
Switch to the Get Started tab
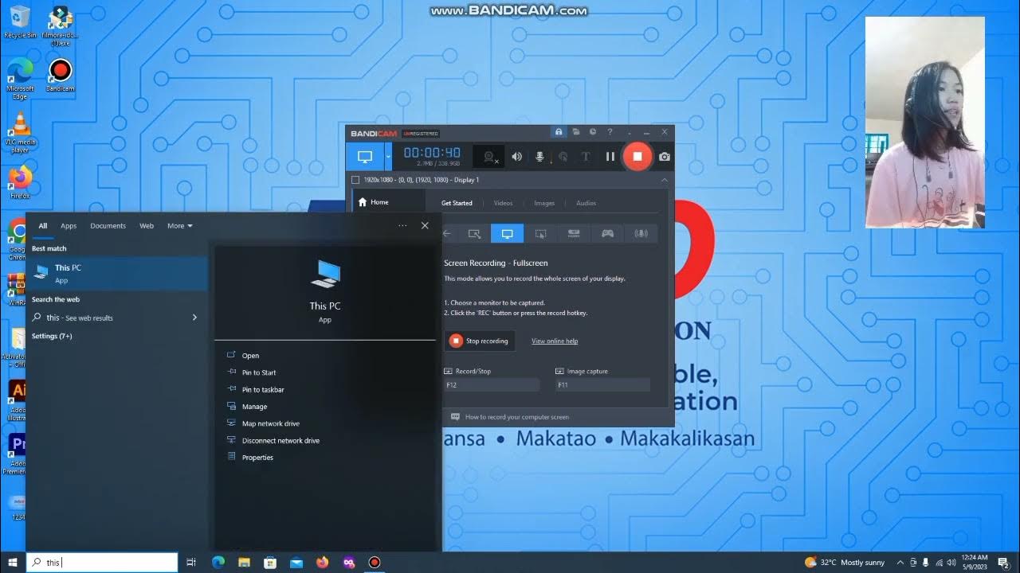[457, 203]
